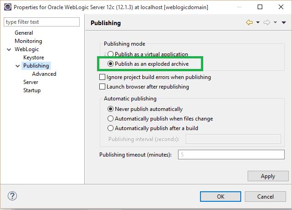Open Monitoring in the preferences tree

(x=28, y=41)
